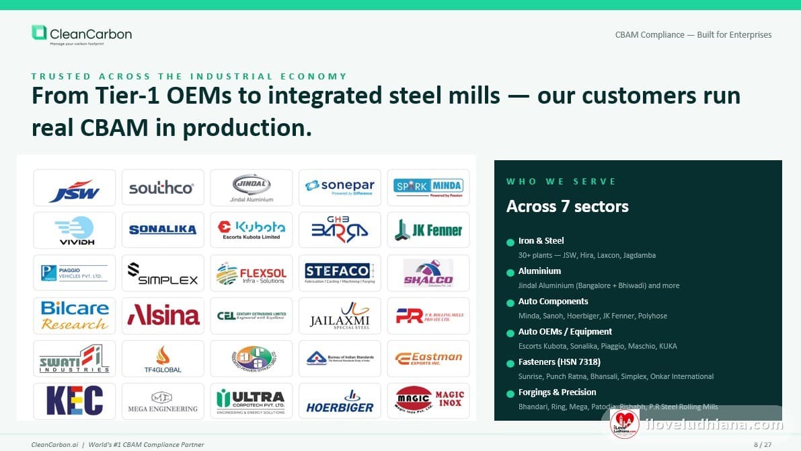The image size is (801, 451).
Task: Click the slide title about Tier-1 OEMs
Action: pyautogui.click(x=385, y=112)
